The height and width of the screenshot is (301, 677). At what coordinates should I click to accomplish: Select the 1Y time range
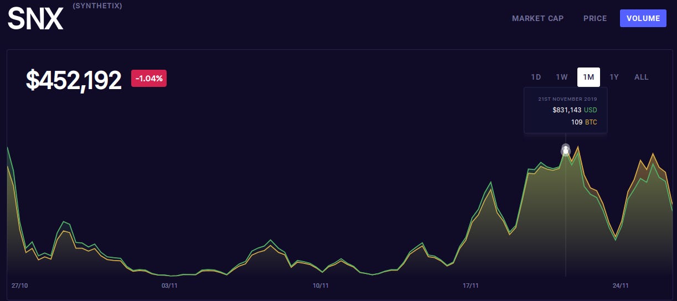pyautogui.click(x=614, y=77)
